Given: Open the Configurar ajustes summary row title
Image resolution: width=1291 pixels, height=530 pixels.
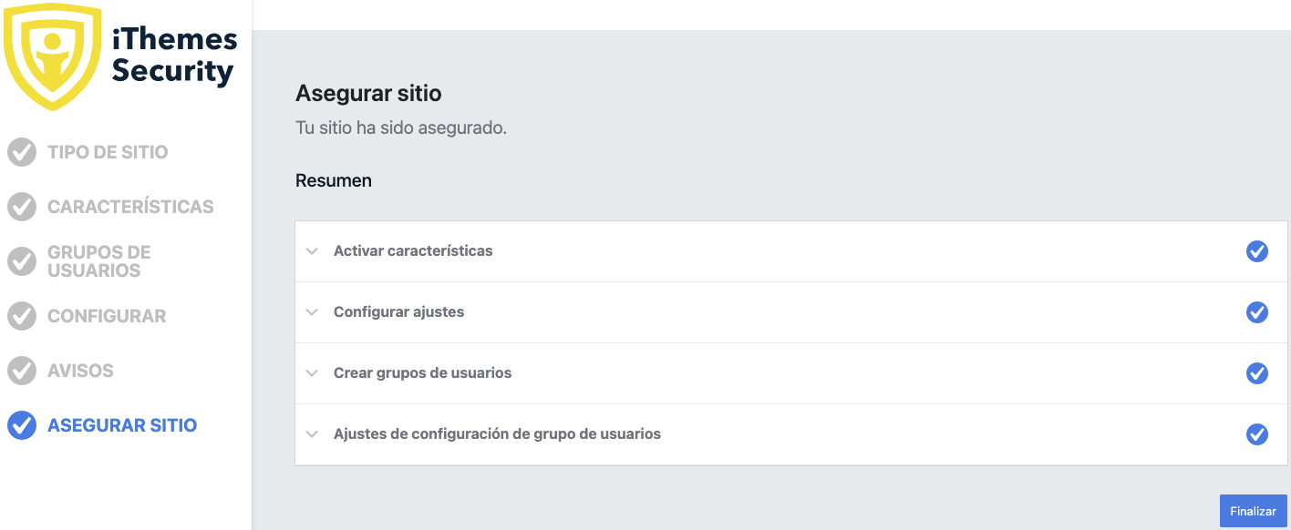Looking at the screenshot, I should point(399,311).
